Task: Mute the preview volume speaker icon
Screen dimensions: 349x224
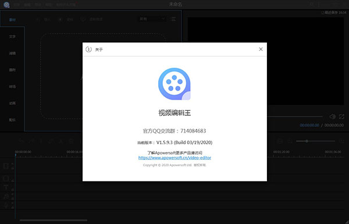Action: [332, 116]
